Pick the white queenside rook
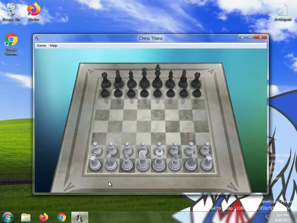The height and width of the screenshot is (223, 297). click(x=95, y=162)
